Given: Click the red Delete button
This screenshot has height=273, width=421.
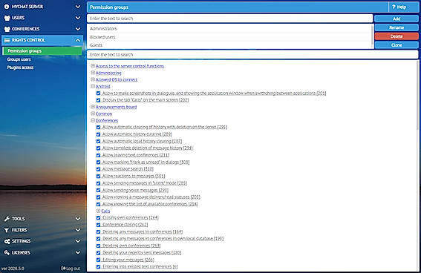Looking at the screenshot, I should pyautogui.click(x=396, y=36).
